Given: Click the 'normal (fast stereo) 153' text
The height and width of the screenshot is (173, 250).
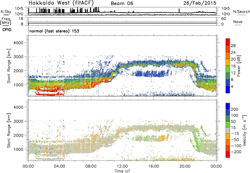Looking at the screenshot, I should [54, 31].
